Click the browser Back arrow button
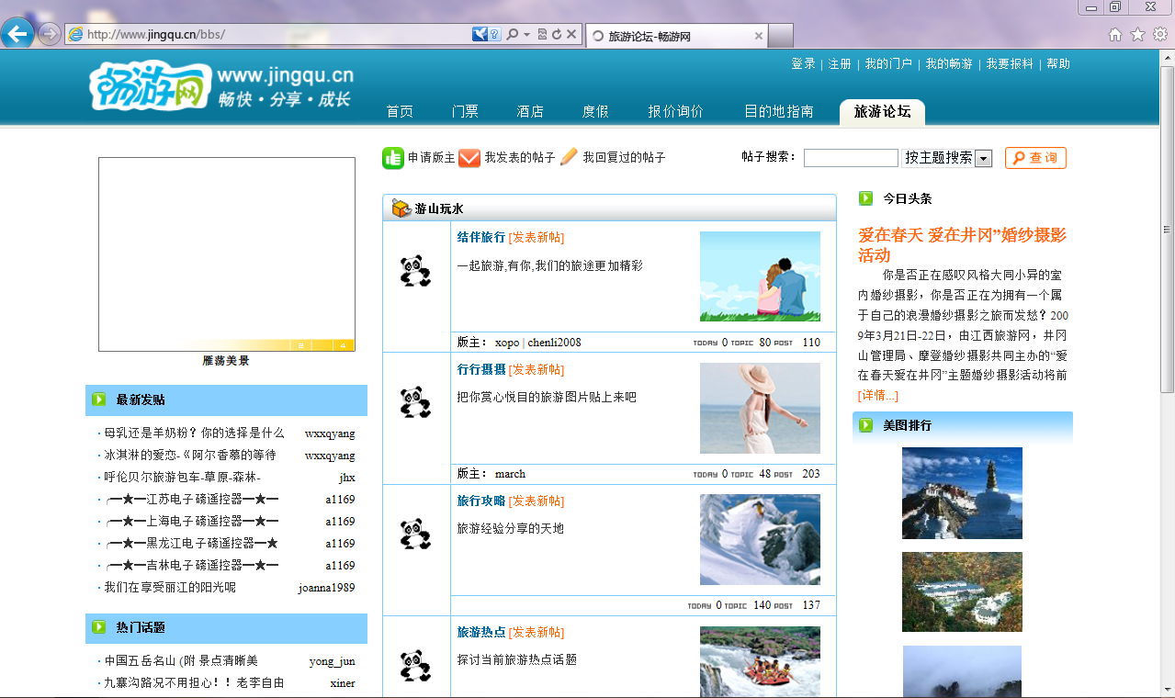This screenshot has width=1175, height=698. click(17, 34)
